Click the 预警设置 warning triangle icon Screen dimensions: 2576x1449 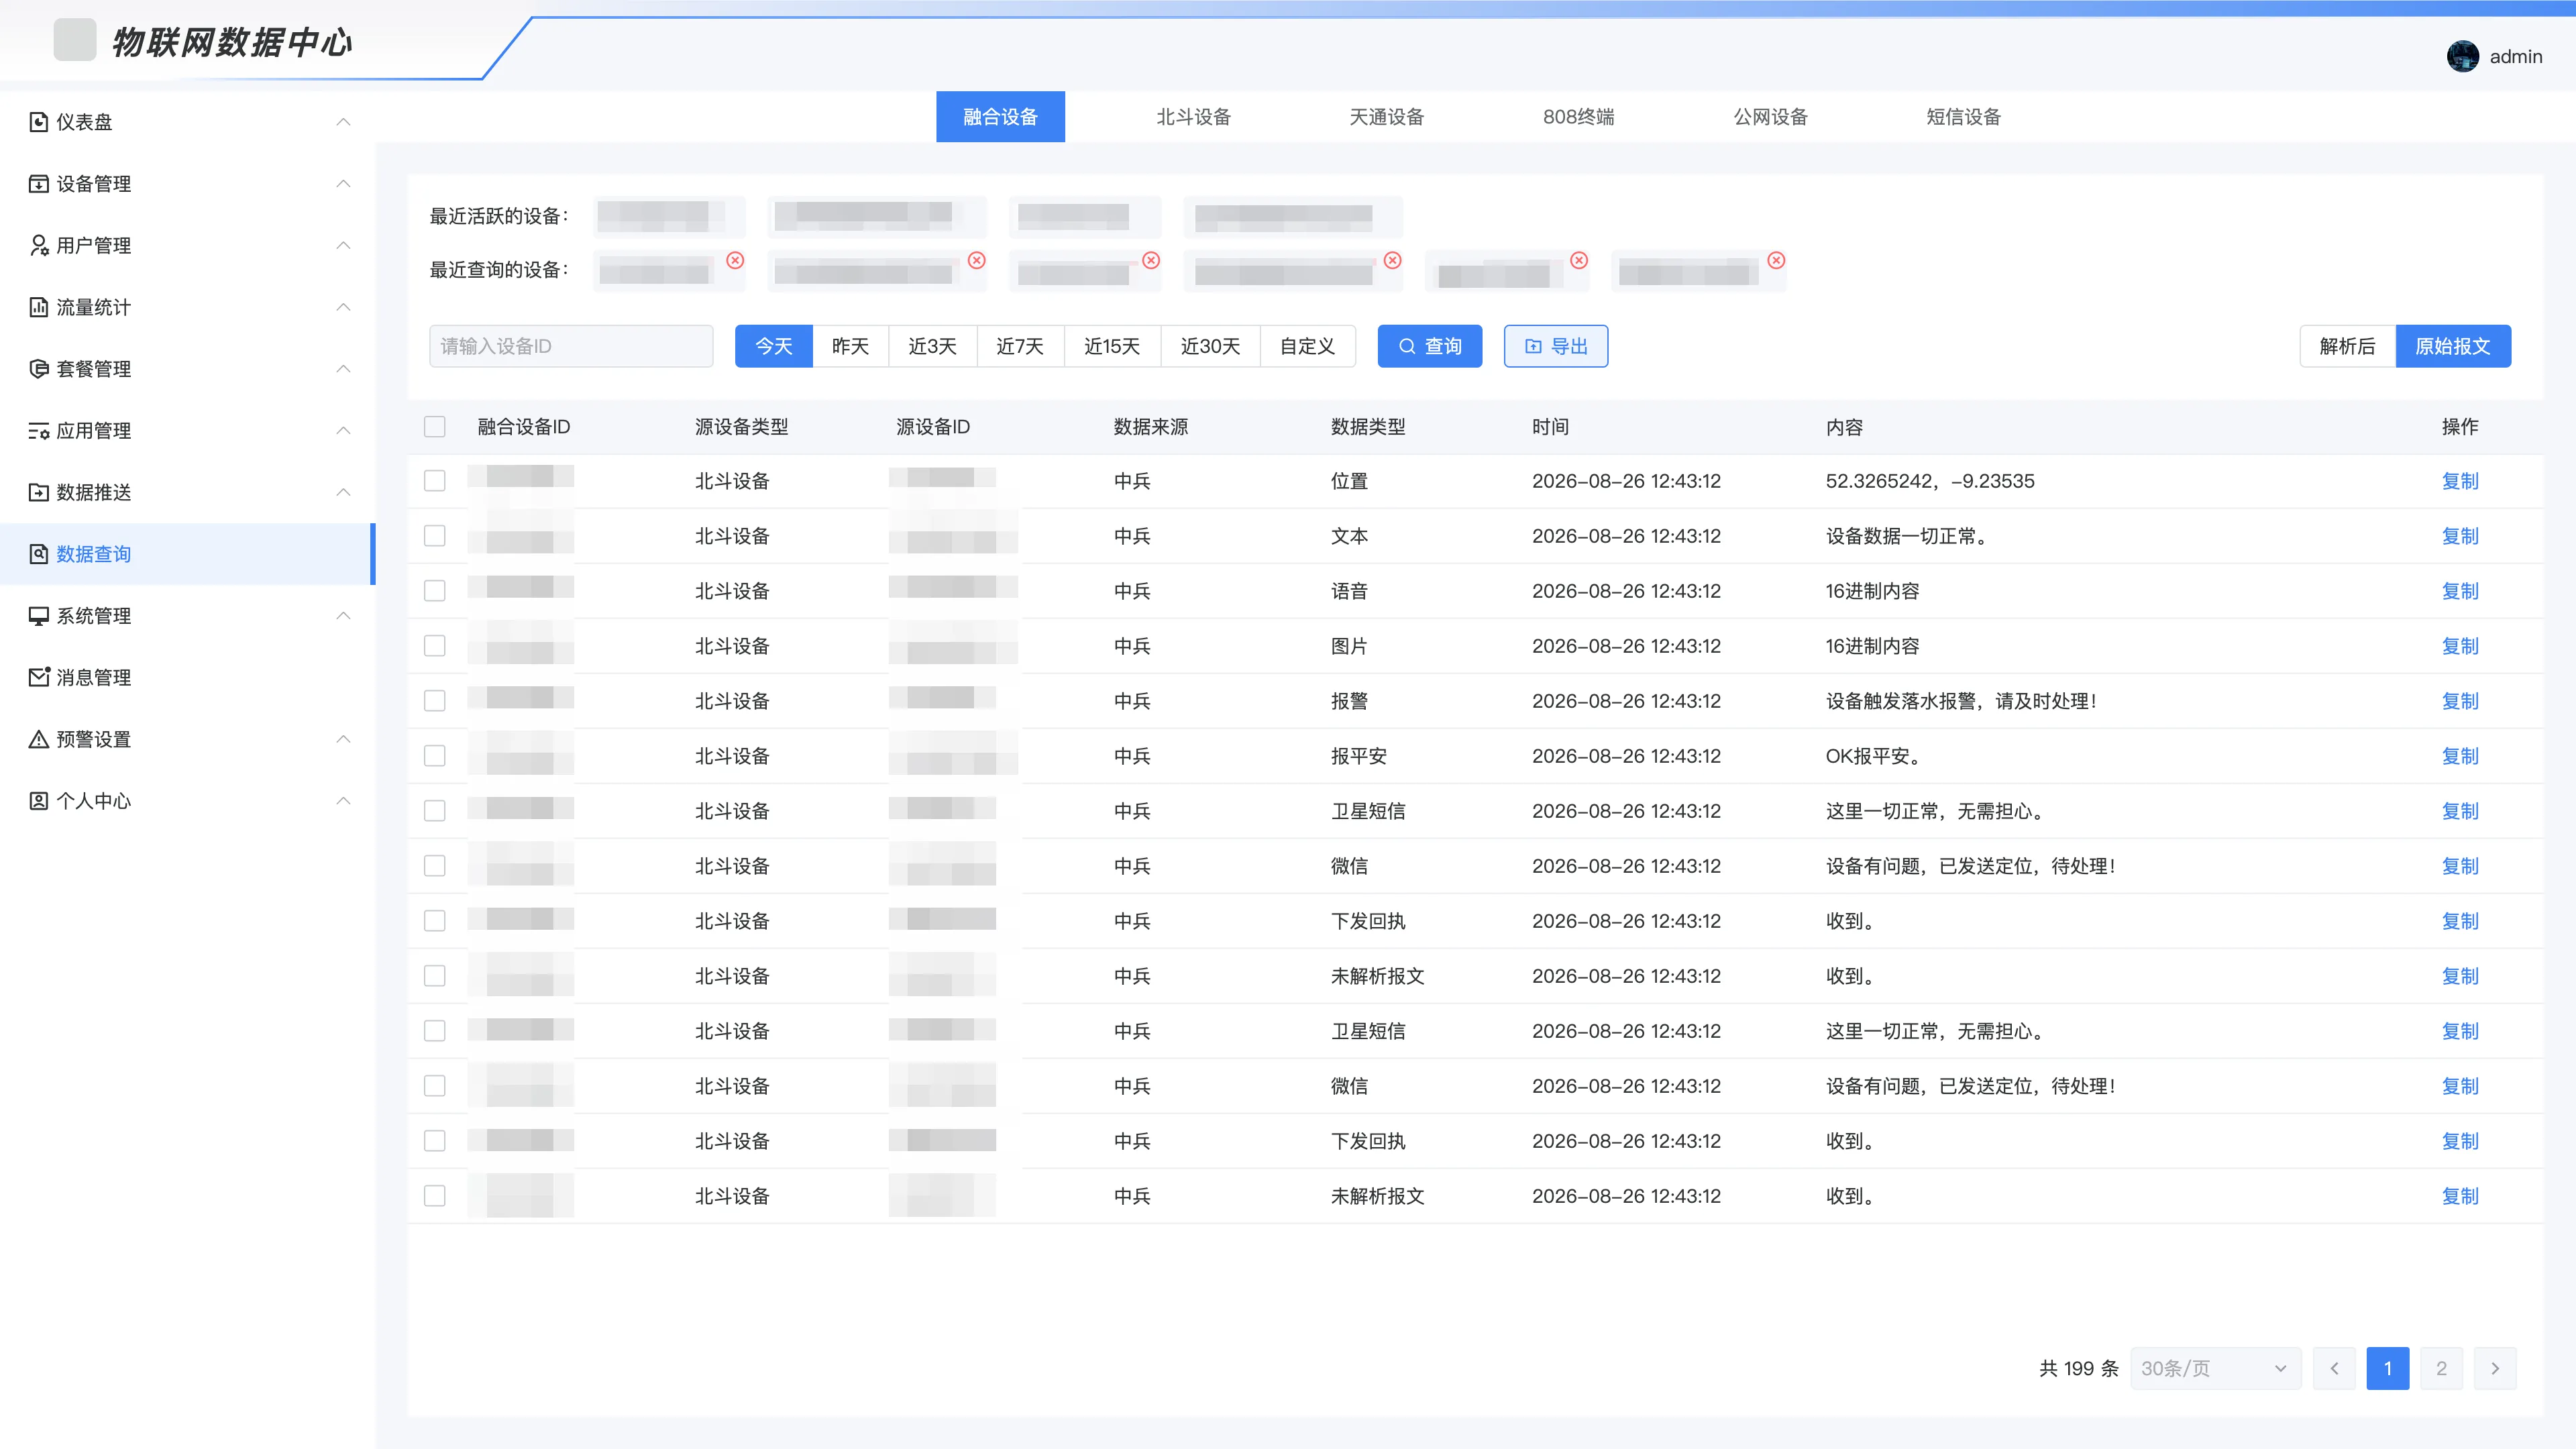click(x=38, y=739)
